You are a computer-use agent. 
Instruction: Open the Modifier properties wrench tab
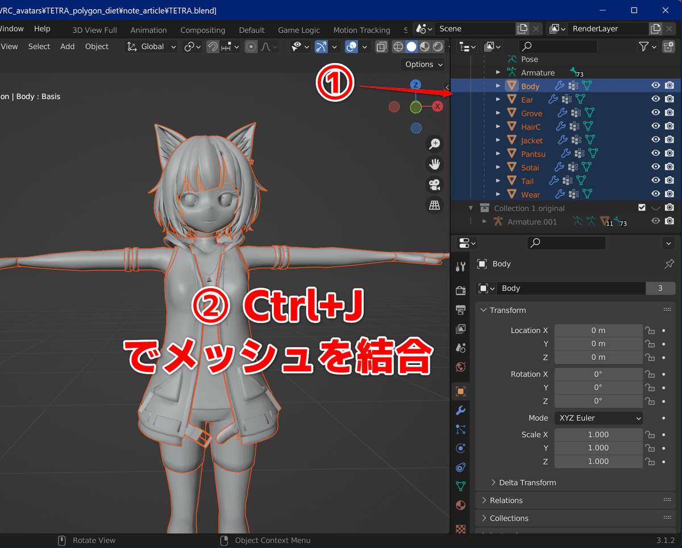click(460, 410)
